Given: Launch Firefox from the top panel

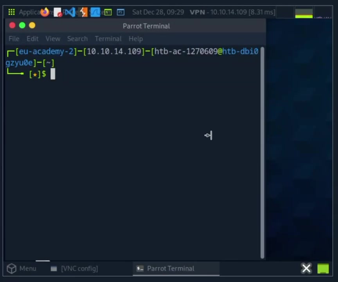Looking at the screenshot, I should [x=45, y=12].
